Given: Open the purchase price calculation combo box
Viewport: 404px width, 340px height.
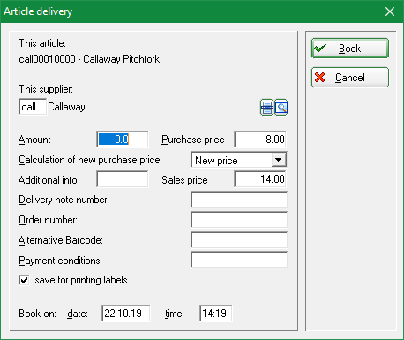Looking at the screenshot, I should click(239, 160).
